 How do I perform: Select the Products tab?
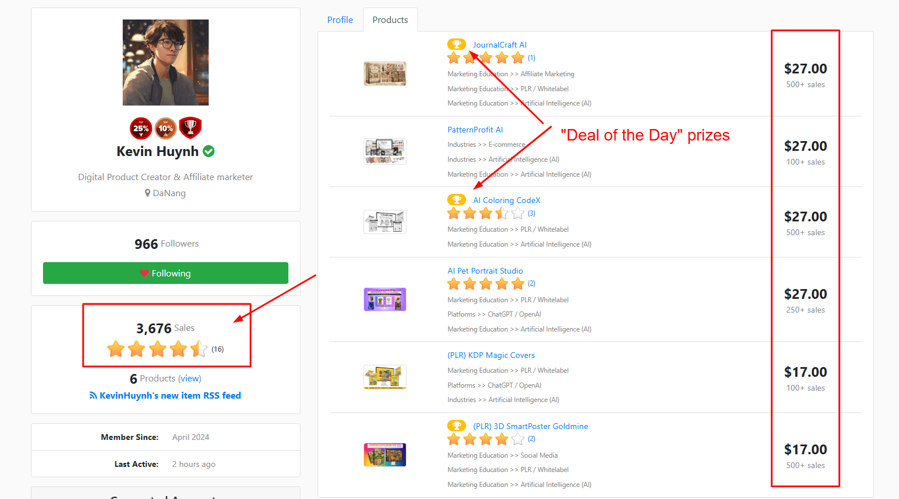(390, 20)
